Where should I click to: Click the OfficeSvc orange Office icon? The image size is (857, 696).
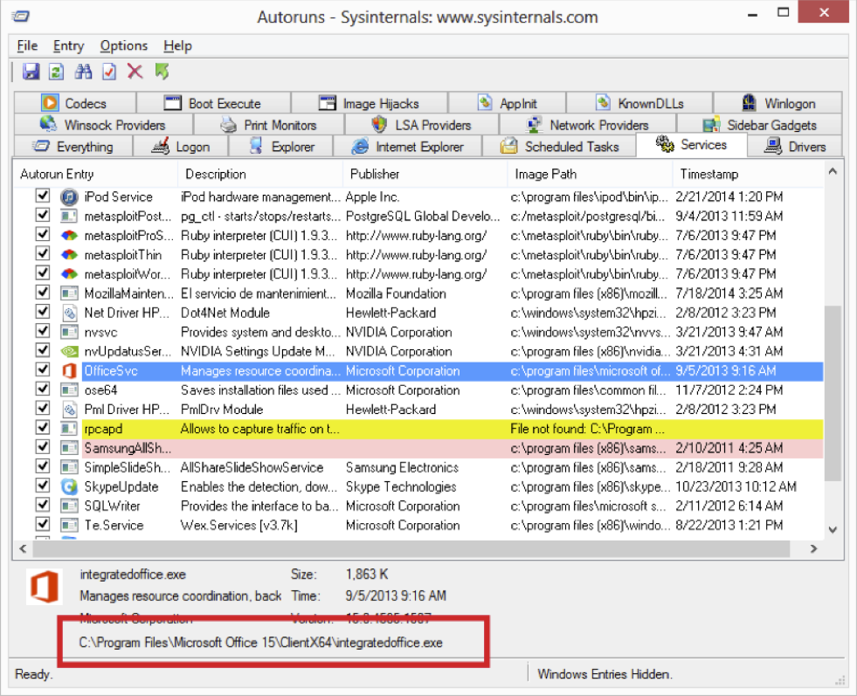69,371
